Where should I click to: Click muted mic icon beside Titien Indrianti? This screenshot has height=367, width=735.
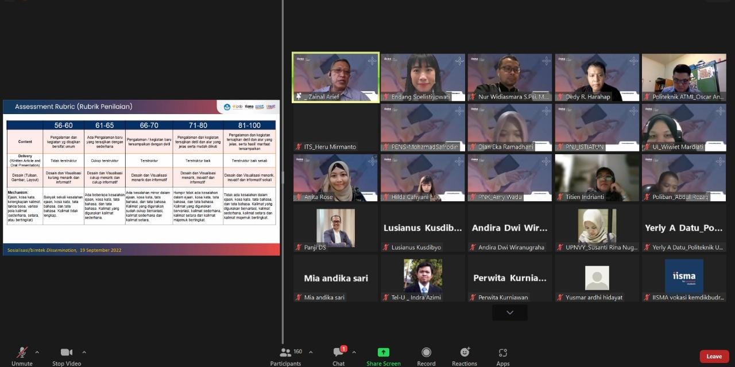[x=560, y=197]
